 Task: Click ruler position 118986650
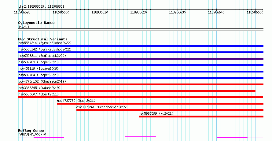[x=255, y=12]
